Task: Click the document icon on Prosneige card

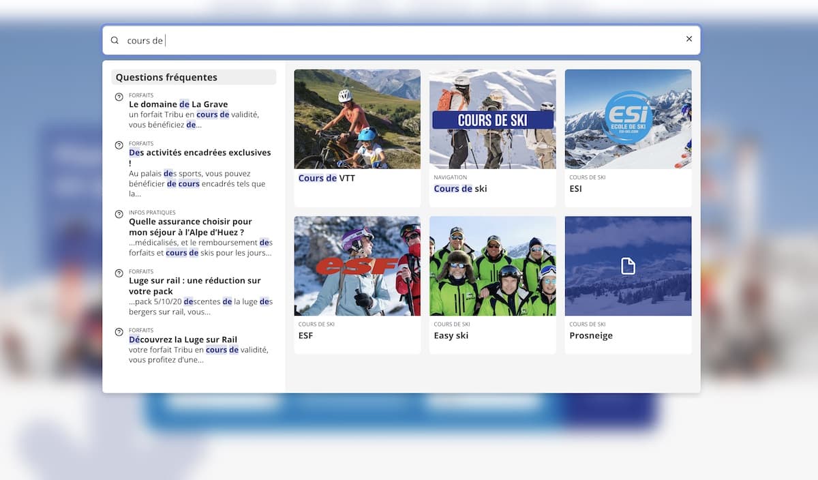Action: pyautogui.click(x=628, y=266)
